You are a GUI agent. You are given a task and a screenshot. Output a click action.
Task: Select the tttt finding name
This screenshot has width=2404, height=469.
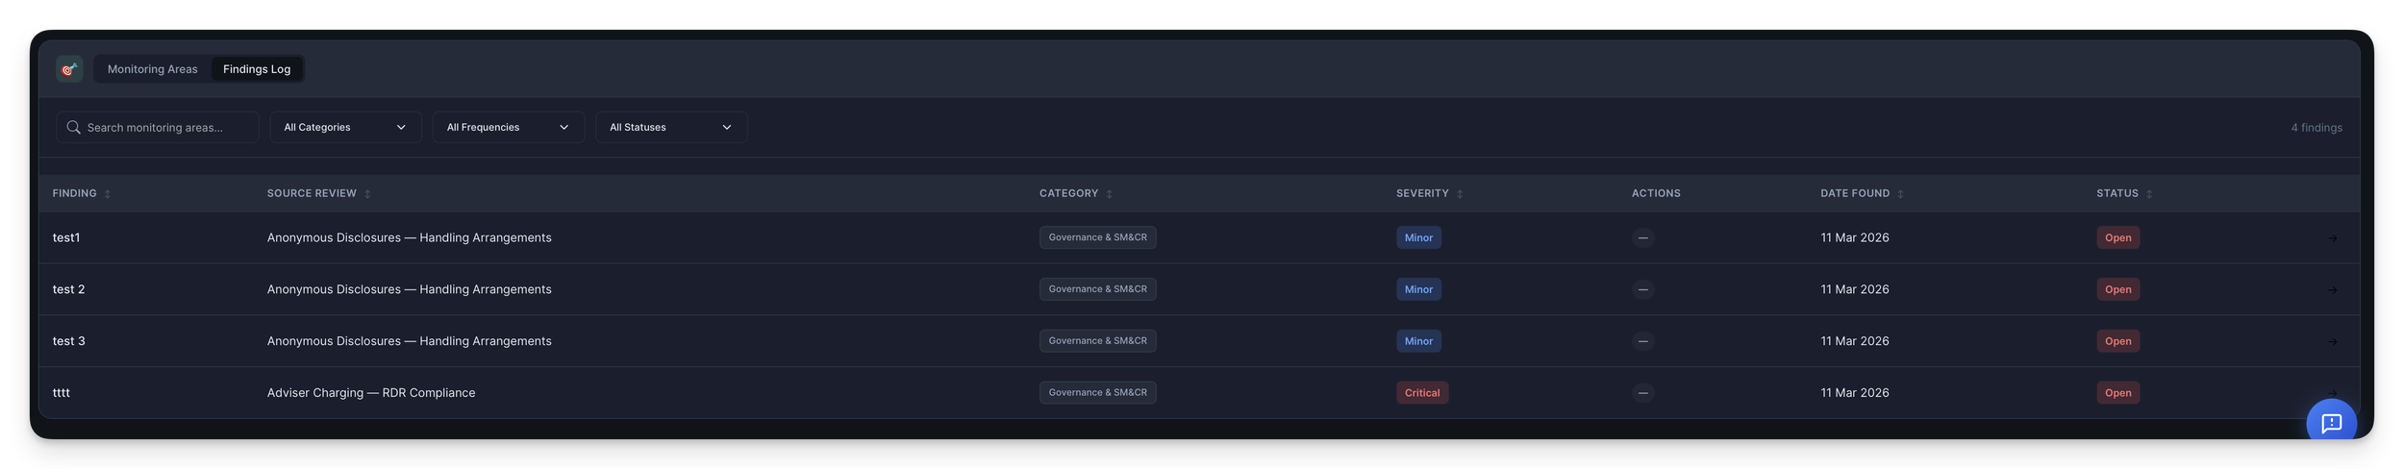coord(62,393)
